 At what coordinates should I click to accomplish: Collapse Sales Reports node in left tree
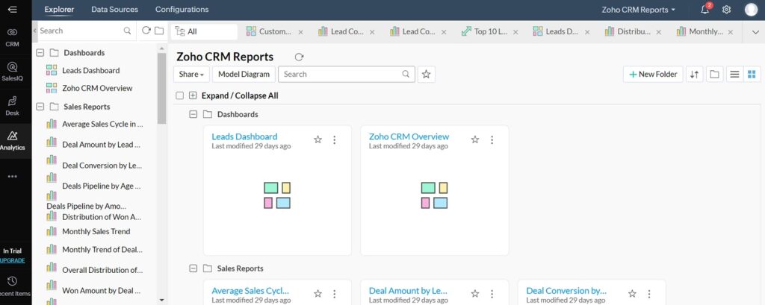pos(40,106)
